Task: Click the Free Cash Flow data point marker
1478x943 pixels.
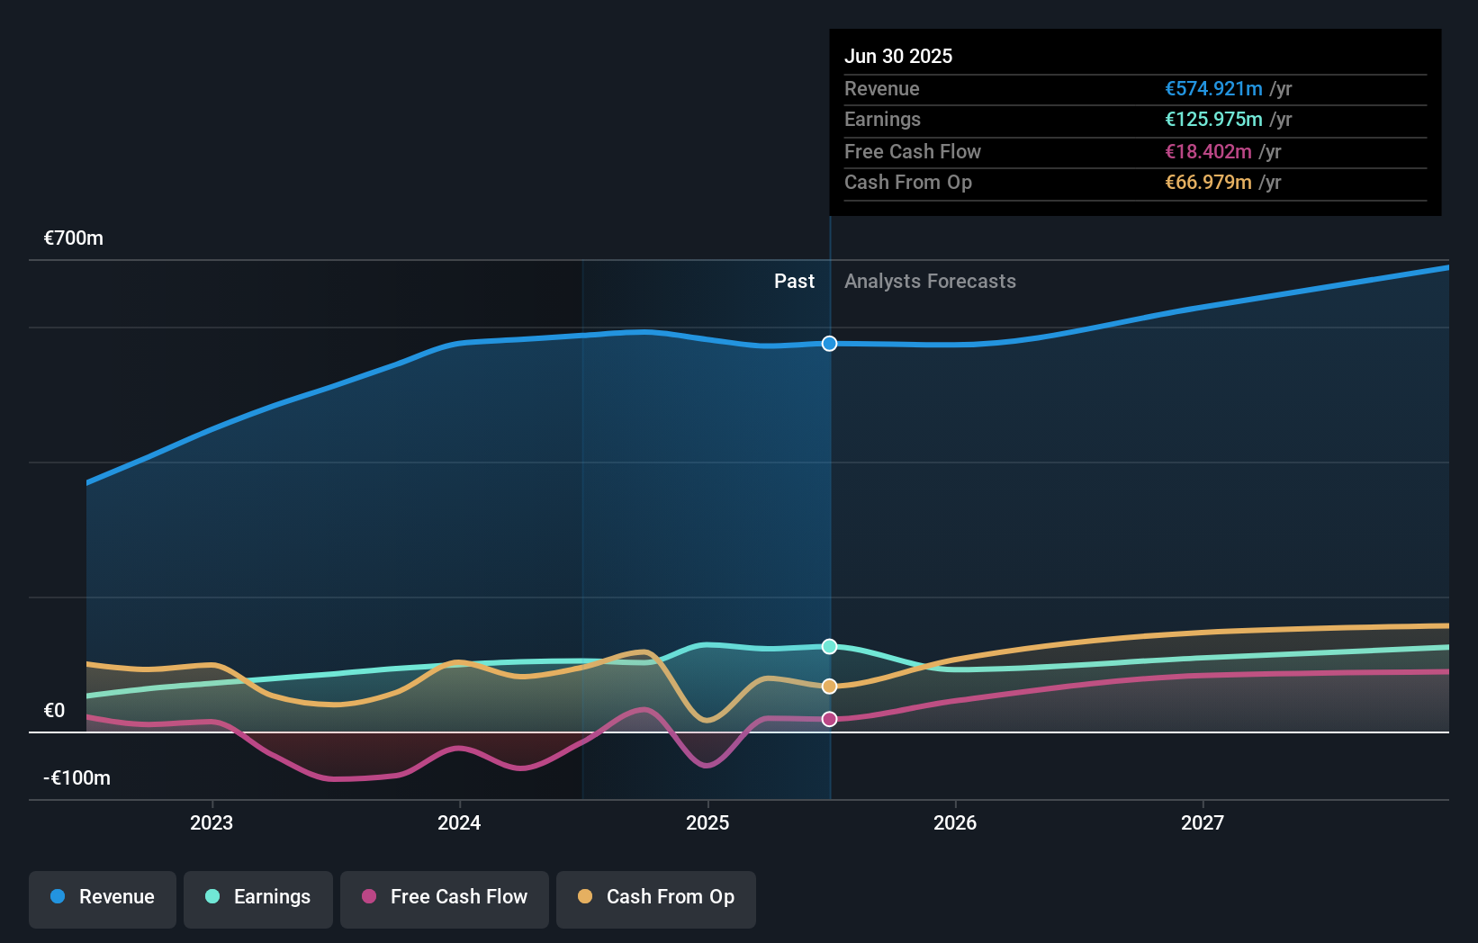Action: 830,719
